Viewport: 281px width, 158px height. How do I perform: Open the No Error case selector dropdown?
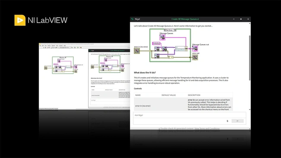tap(170, 30)
